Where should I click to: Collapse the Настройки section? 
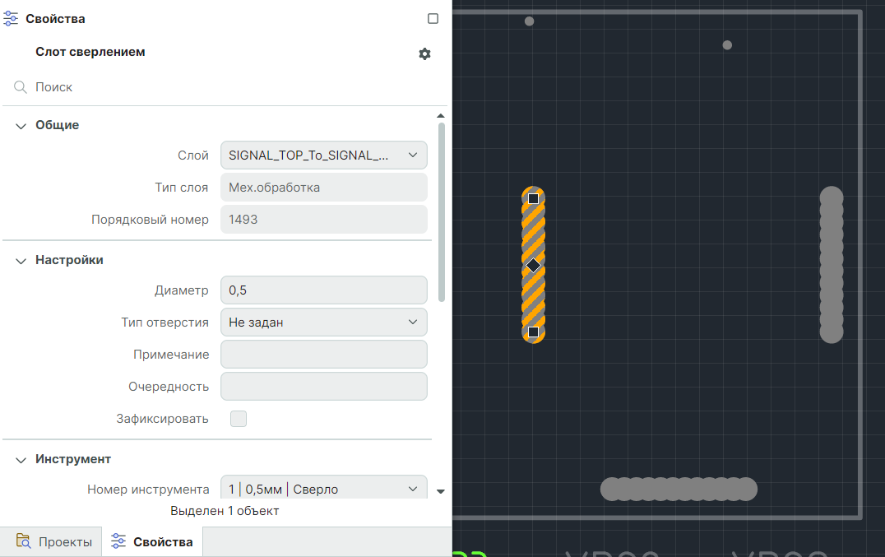pos(21,260)
